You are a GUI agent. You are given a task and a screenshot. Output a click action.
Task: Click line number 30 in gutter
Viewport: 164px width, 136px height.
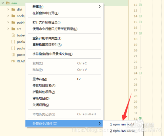coord(135,107)
